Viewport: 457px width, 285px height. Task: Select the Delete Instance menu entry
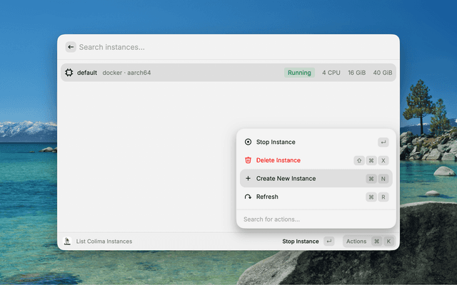tap(278, 160)
